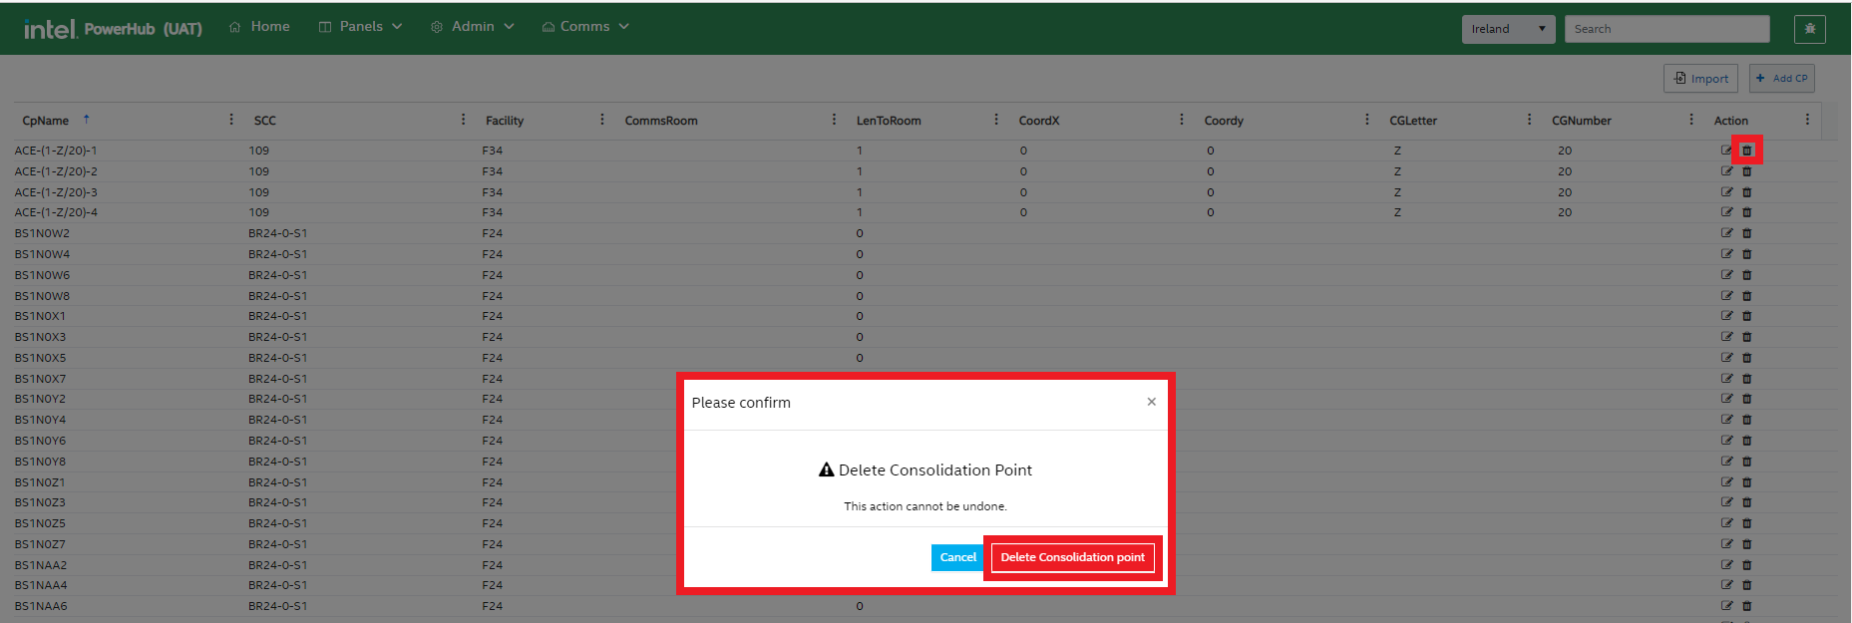Click into the Search field
This screenshot has width=1852, height=623.
coord(1666,29)
